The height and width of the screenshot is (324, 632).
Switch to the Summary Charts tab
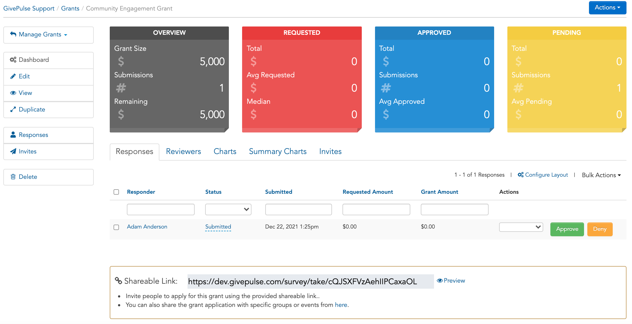(278, 152)
